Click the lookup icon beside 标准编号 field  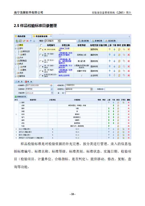click(51, 85)
